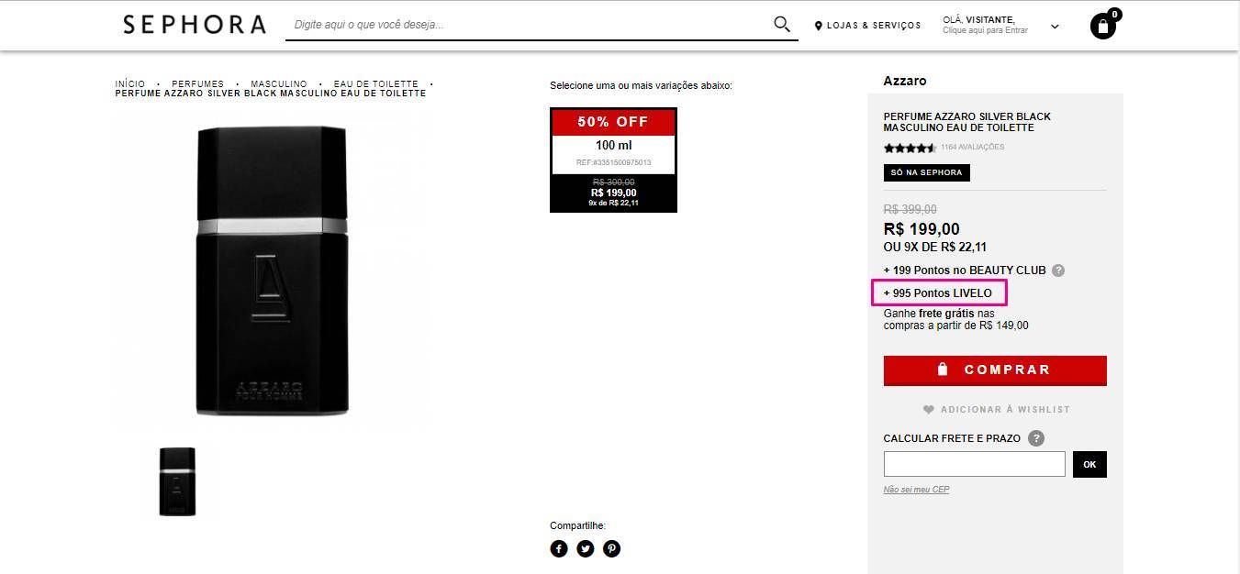Click shipping calculator help question icon
This screenshot has height=574, width=1240.
tap(1036, 438)
